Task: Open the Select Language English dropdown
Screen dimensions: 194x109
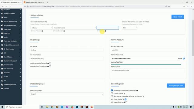Action: (67, 94)
